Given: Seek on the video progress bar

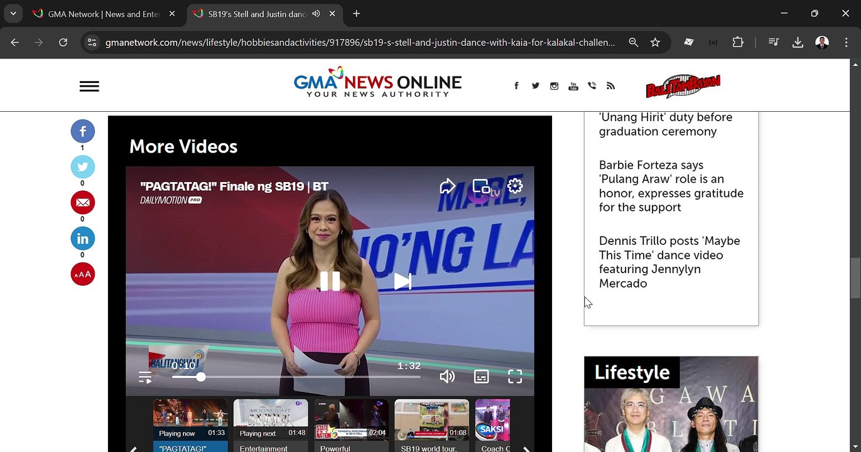Looking at the screenshot, I should 296,377.
